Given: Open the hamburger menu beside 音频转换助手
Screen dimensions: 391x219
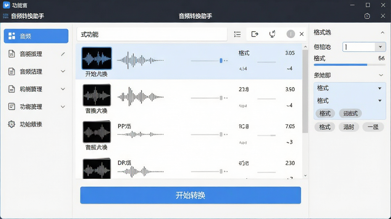Looking at the screenshot, I should tap(5, 16).
